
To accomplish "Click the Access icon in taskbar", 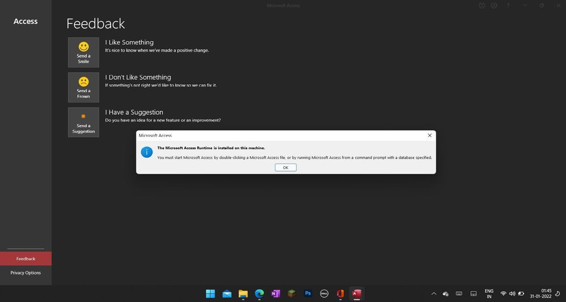I will [356, 294].
